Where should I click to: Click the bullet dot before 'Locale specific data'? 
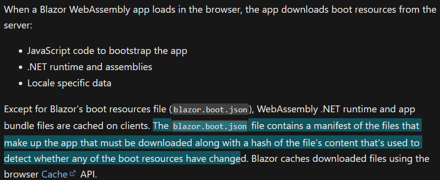click(x=21, y=84)
